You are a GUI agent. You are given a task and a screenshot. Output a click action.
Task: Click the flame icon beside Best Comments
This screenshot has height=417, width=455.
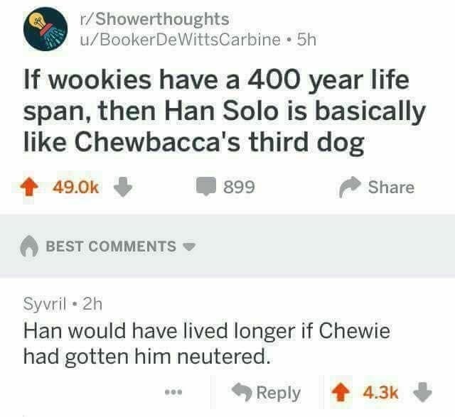(x=29, y=246)
